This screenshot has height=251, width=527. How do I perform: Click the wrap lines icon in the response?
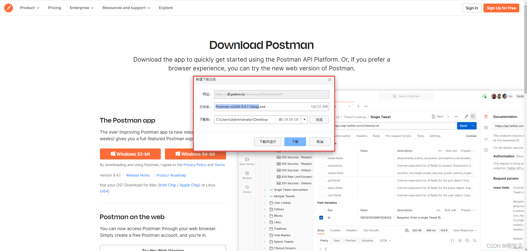460,241
